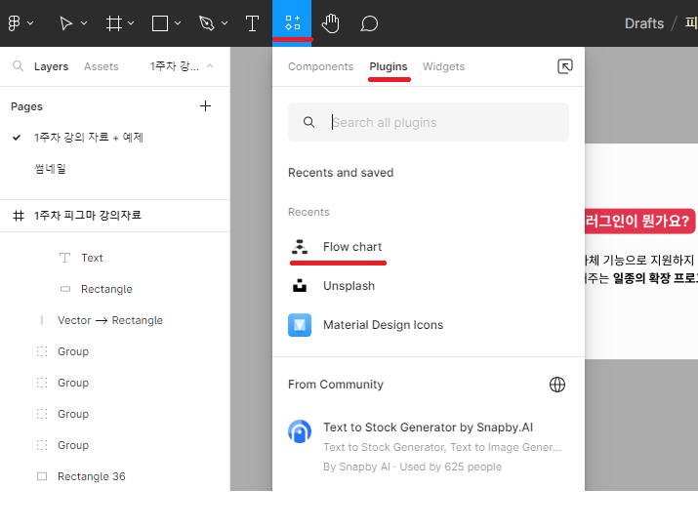Expand the Move tool options chevron
Image resolution: width=698 pixels, height=529 pixels.
84,23
